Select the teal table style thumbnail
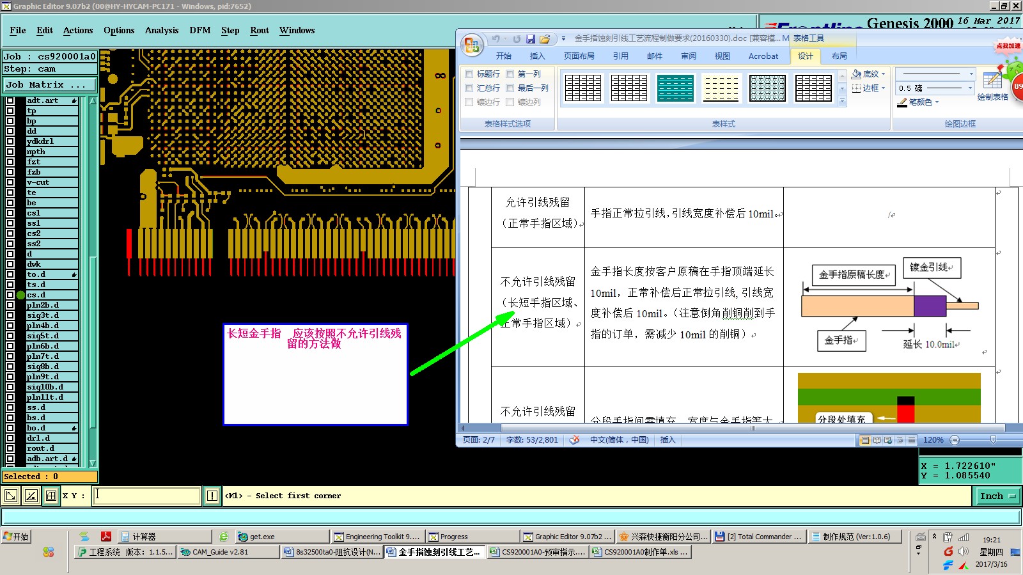The height and width of the screenshot is (575, 1023). coord(675,88)
